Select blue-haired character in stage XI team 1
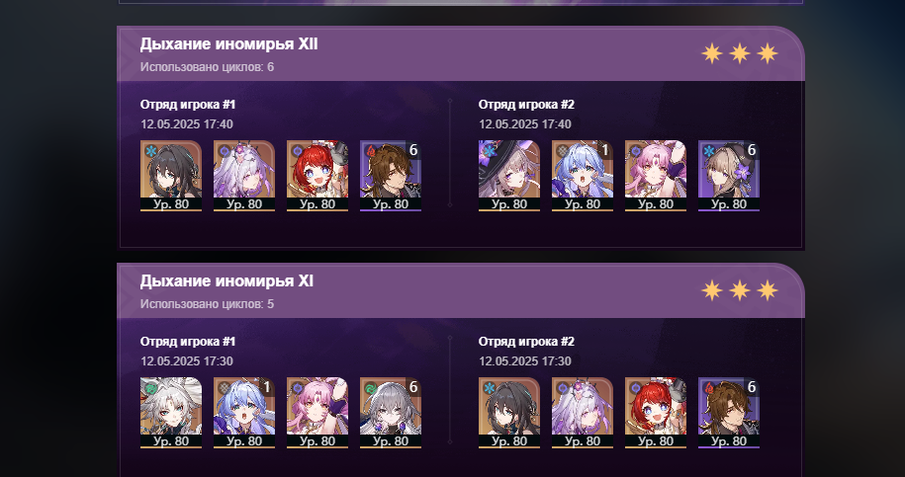This screenshot has height=477, width=905. (x=244, y=413)
